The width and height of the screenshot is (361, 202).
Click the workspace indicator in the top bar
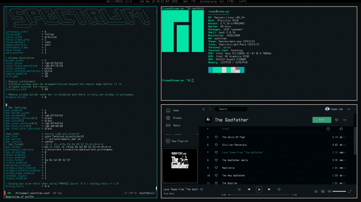point(119,1)
